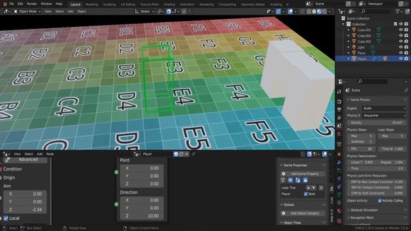
Task: Open the Render menu
Action: point(31,4)
